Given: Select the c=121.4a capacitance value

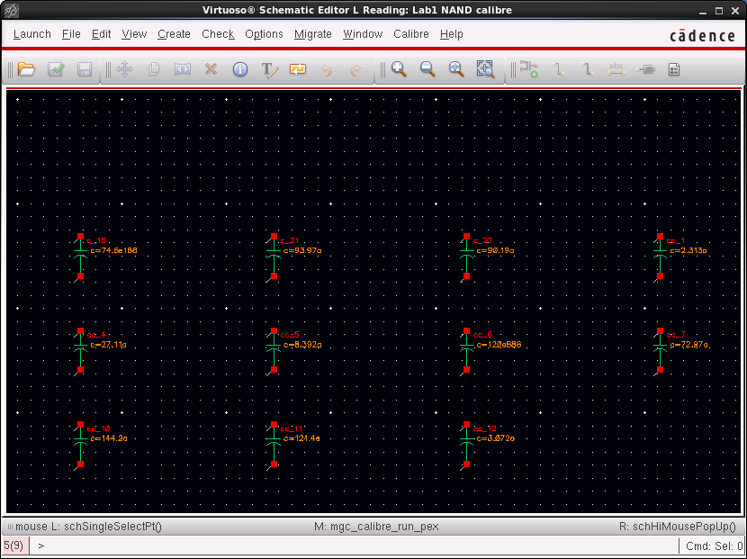Looking at the screenshot, I should (301, 438).
